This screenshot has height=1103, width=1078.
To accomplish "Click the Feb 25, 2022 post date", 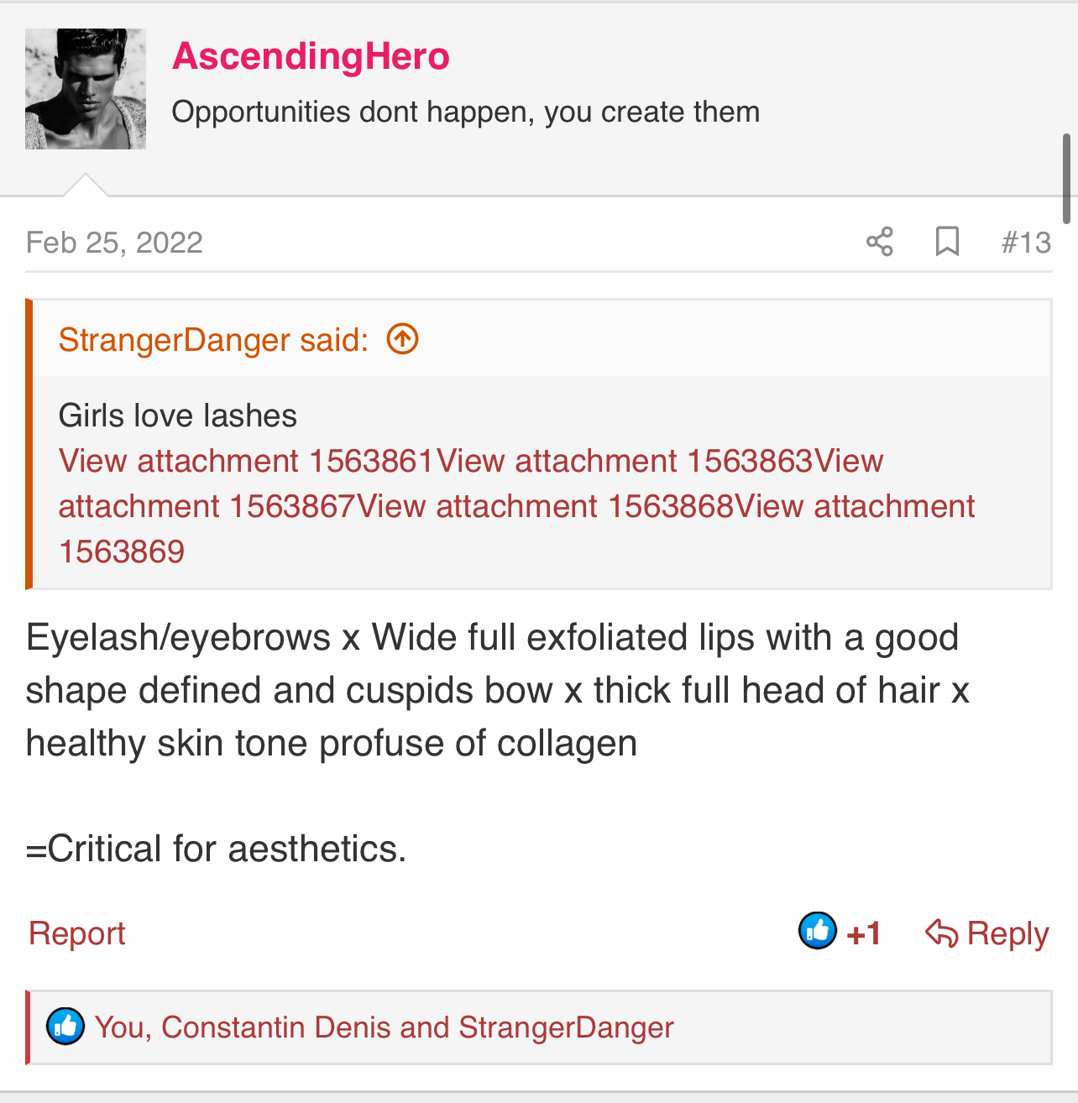I will (114, 243).
